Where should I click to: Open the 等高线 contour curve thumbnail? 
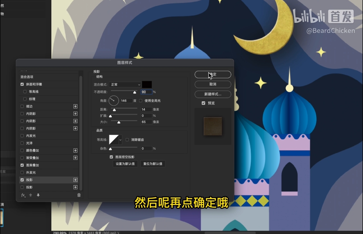[114, 140]
